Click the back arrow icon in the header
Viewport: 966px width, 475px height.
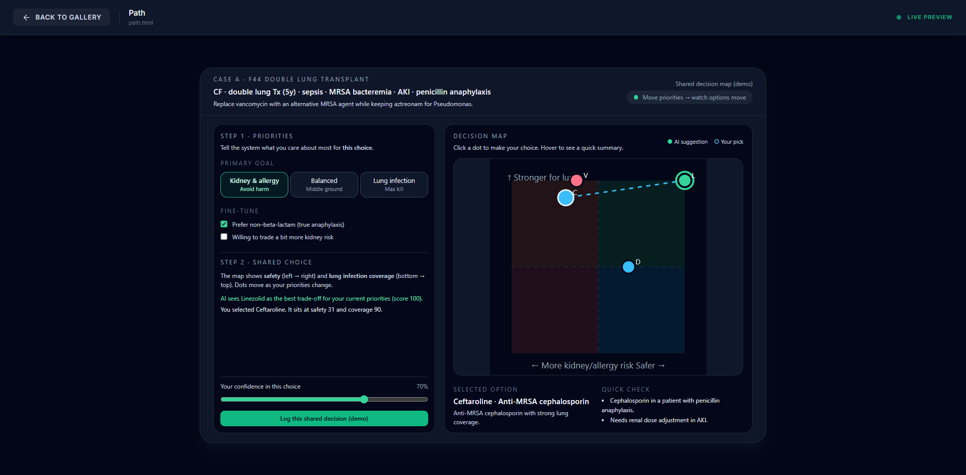click(27, 17)
